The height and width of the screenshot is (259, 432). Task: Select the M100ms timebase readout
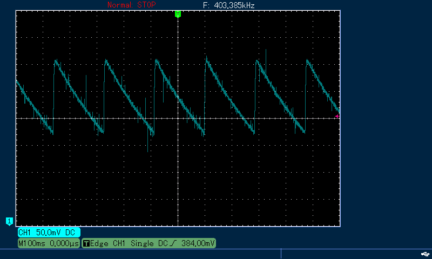tap(49, 243)
